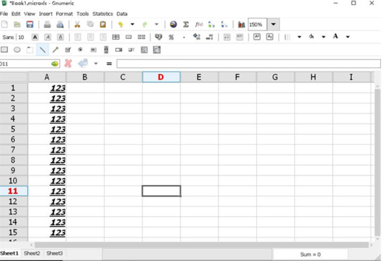Insert a hyperlink using the globe icon
Viewport: 382px width, 261px height.
click(x=173, y=24)
